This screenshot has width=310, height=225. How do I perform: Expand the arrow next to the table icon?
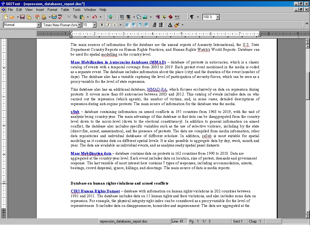134,17
